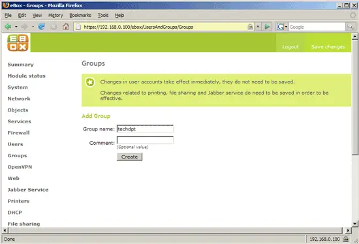Open Firewall in sidebar
The height and width of the screenshot is (244, 359).
[18, 132]
